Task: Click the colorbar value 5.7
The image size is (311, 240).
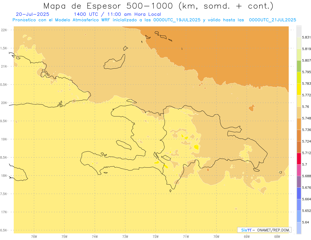Action: (x=305, y=164)
